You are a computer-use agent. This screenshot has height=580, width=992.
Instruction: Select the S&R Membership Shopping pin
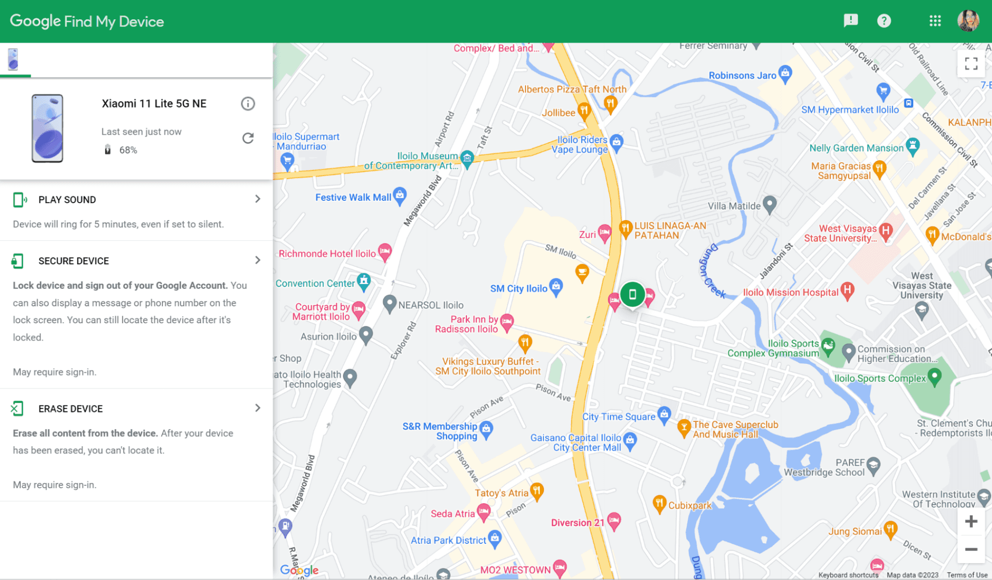click(486, 430)
